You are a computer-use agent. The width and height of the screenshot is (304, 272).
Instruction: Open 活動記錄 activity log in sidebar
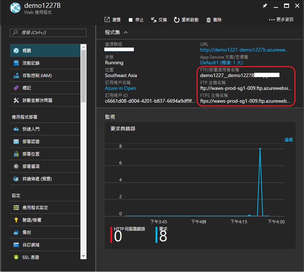(45, 63)
